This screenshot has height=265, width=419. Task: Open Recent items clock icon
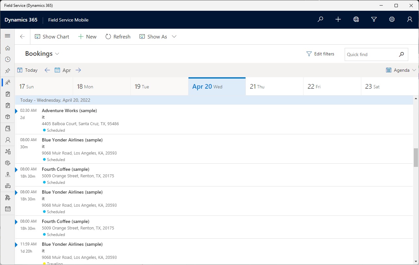[7, 59]
